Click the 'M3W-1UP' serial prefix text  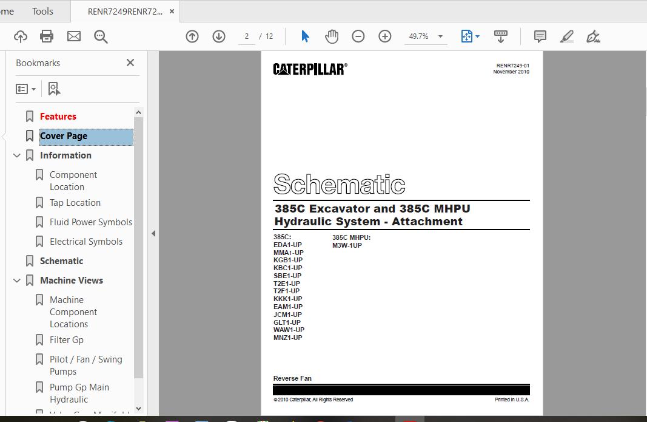(347, 245)
